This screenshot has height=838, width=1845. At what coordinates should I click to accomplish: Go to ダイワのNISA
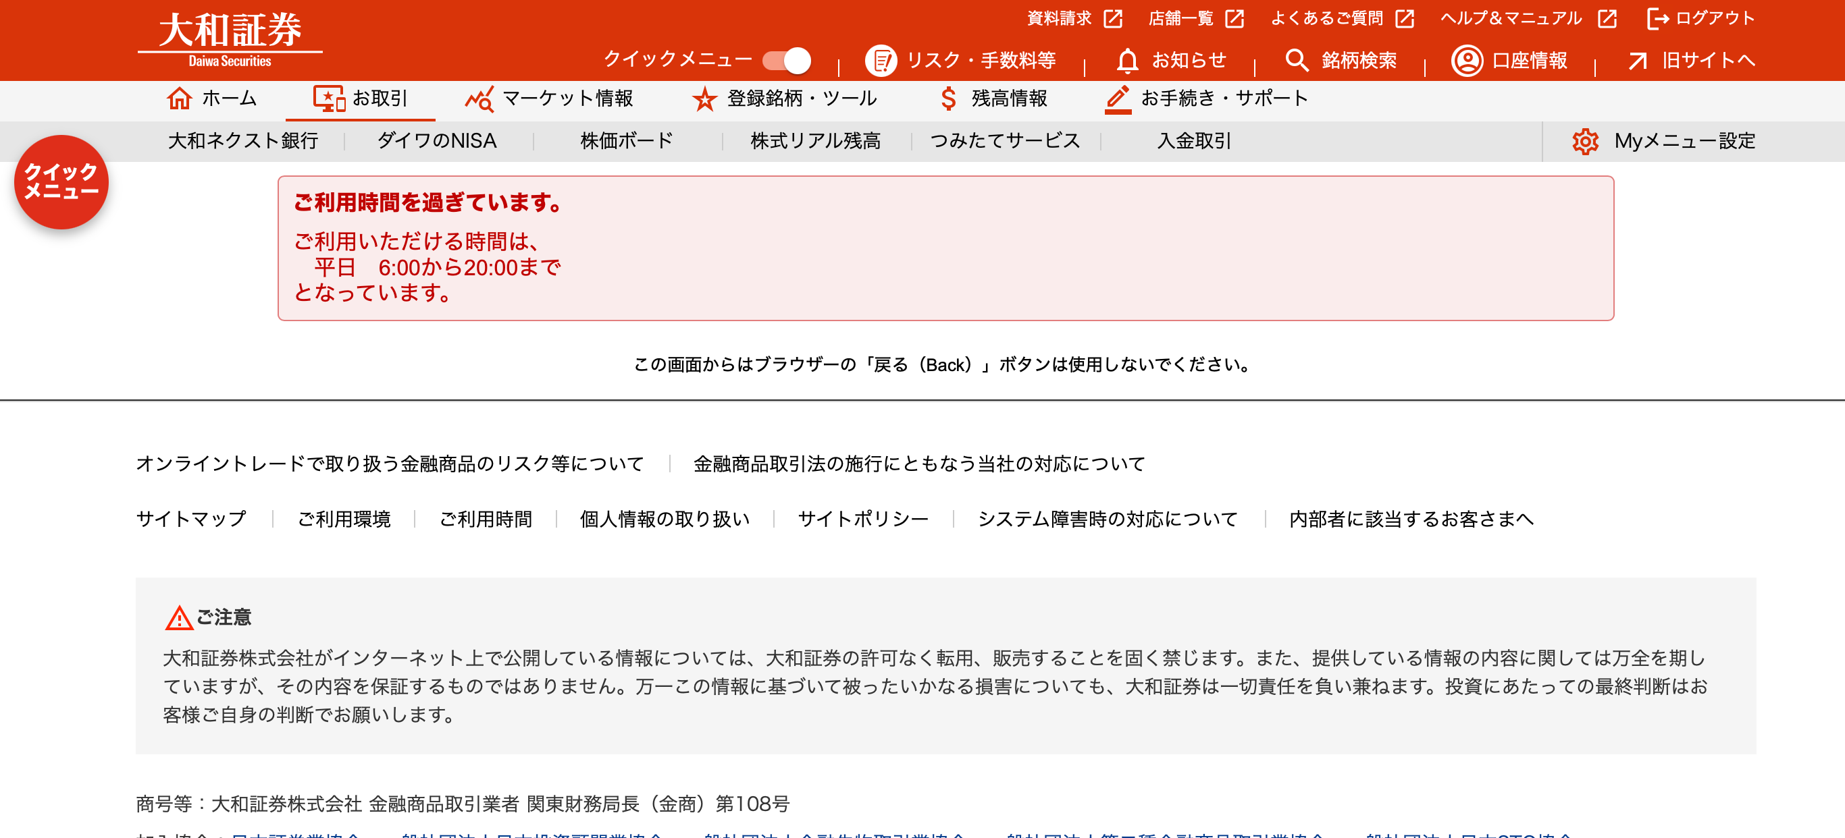[x=437, y=141]
